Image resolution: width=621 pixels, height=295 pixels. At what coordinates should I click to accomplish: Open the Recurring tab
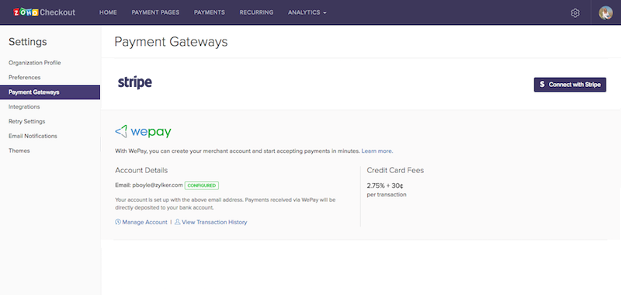tap(256, 12)
